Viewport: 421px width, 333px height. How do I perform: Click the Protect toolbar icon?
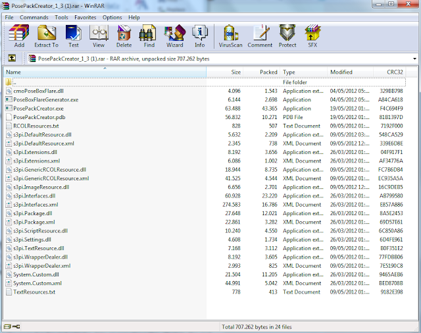pos(287,36)
